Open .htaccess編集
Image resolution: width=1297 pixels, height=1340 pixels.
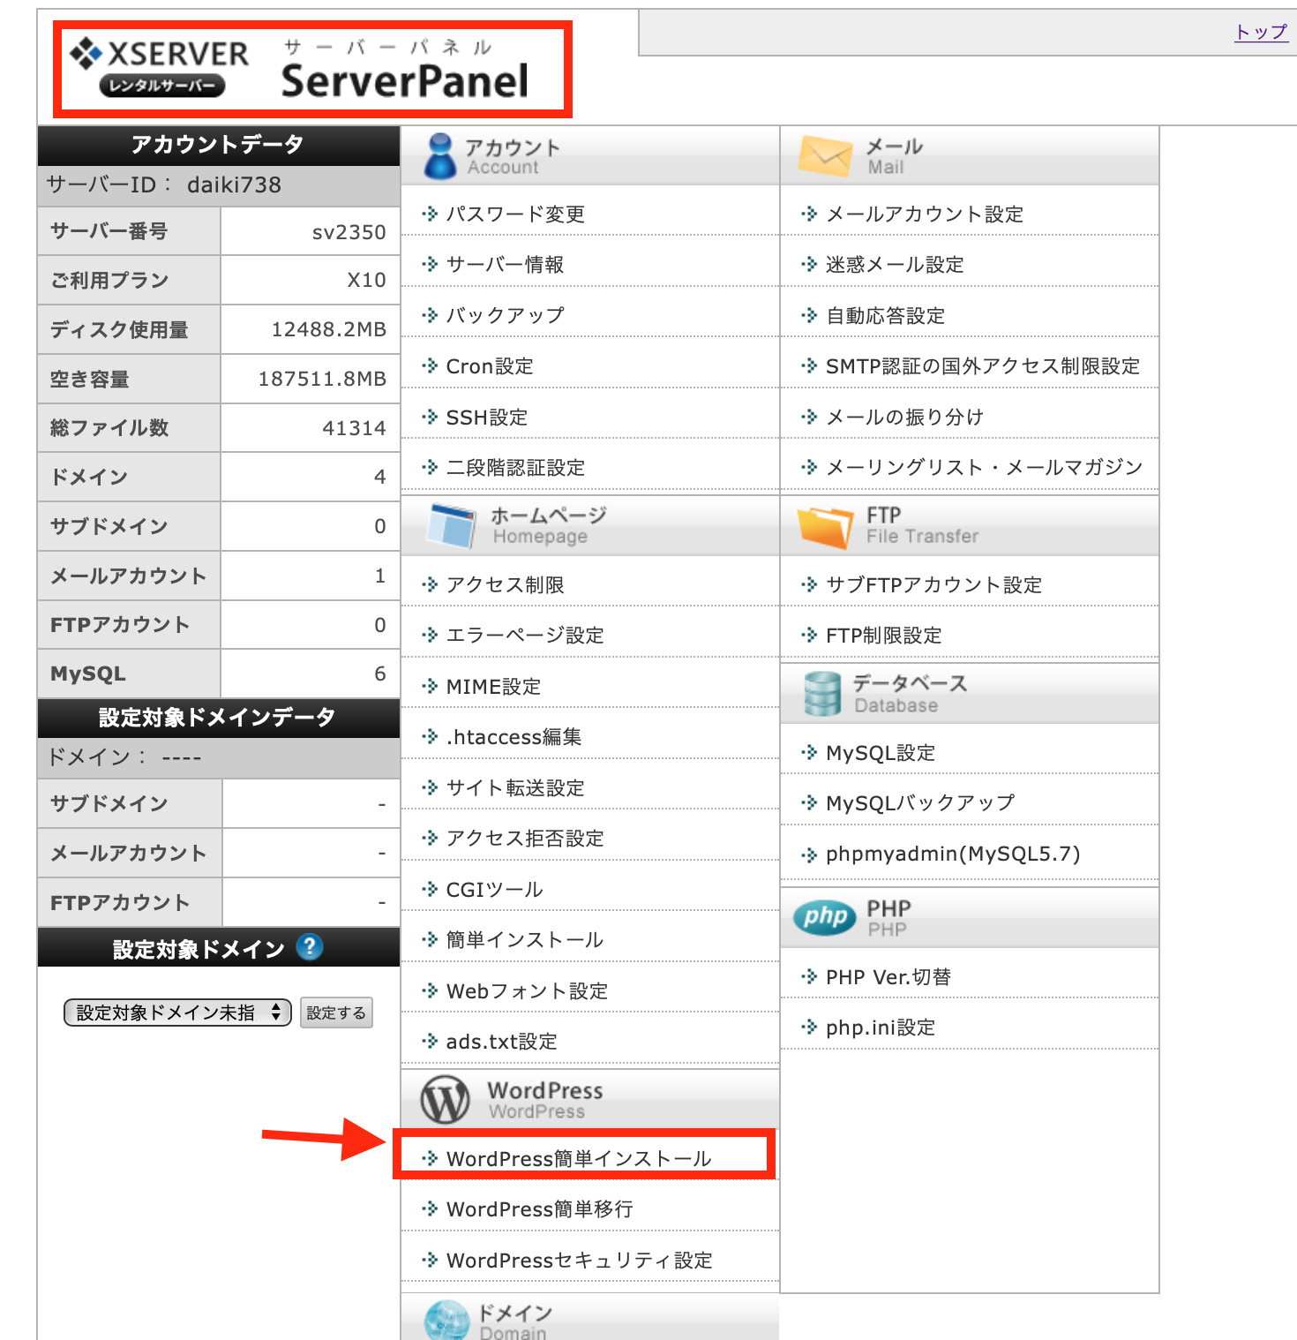514,736
